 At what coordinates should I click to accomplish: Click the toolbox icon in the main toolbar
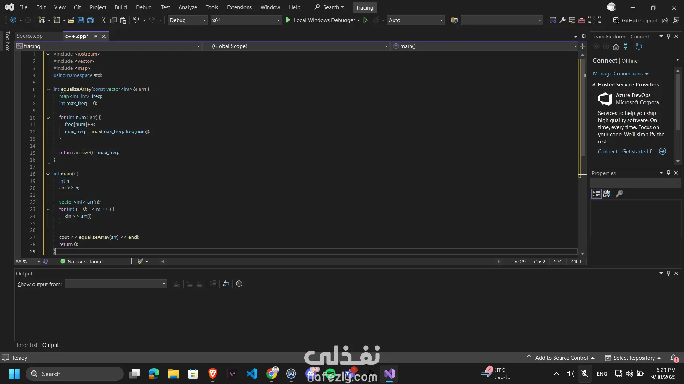click(582, 20)
